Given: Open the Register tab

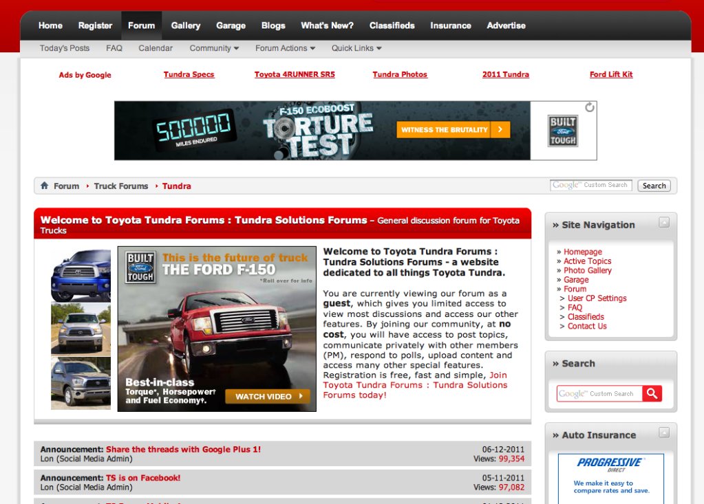Looking at the screenshot, I should (x=95, y=25).
